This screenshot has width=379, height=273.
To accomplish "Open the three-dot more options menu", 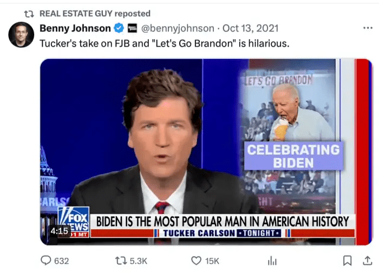I will 367,28.
